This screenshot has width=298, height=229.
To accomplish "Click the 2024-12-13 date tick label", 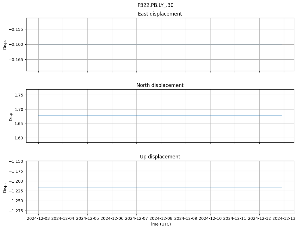I will click(x=284, y=218).
